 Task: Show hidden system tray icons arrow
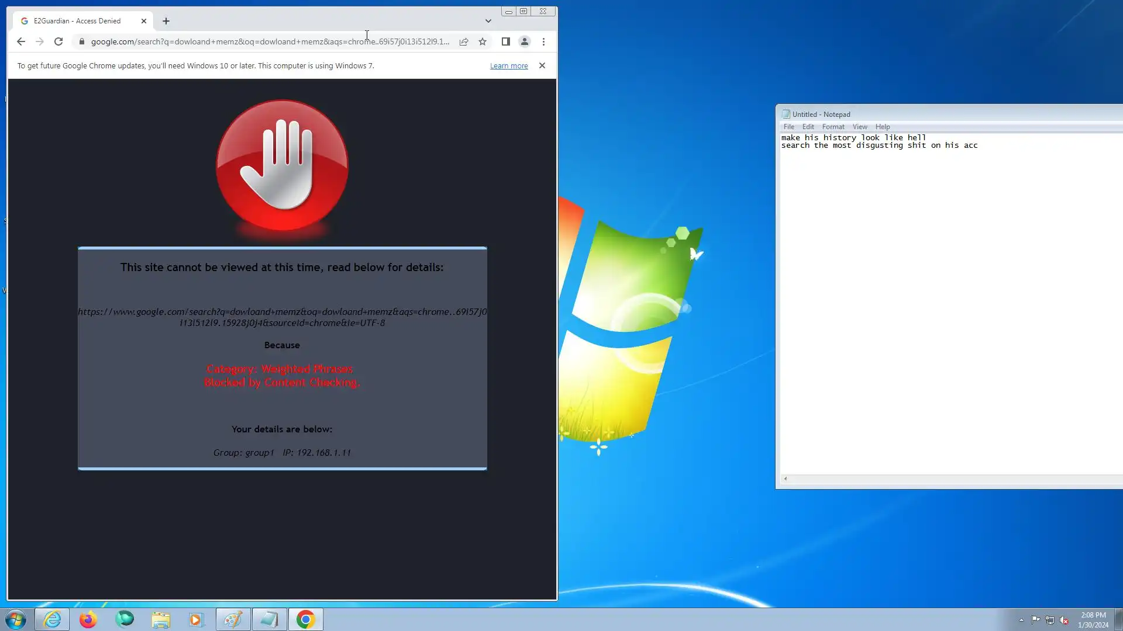pos(1021,620)
